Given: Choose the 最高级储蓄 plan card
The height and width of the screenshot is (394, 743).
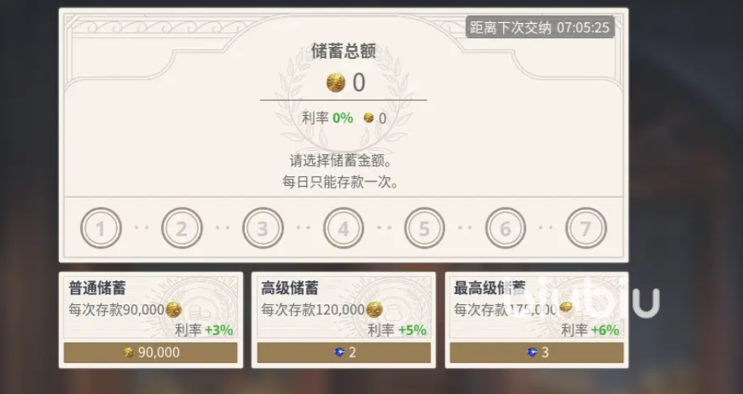Looking at the screenshot, I should 537,320.
